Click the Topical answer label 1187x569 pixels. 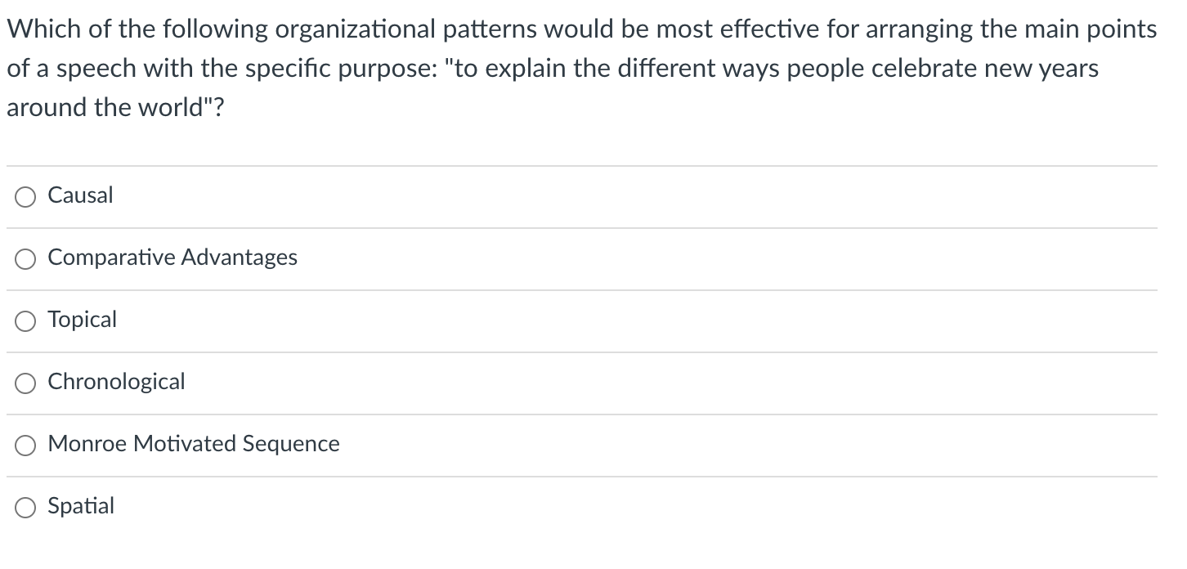[x=82, y=320]
